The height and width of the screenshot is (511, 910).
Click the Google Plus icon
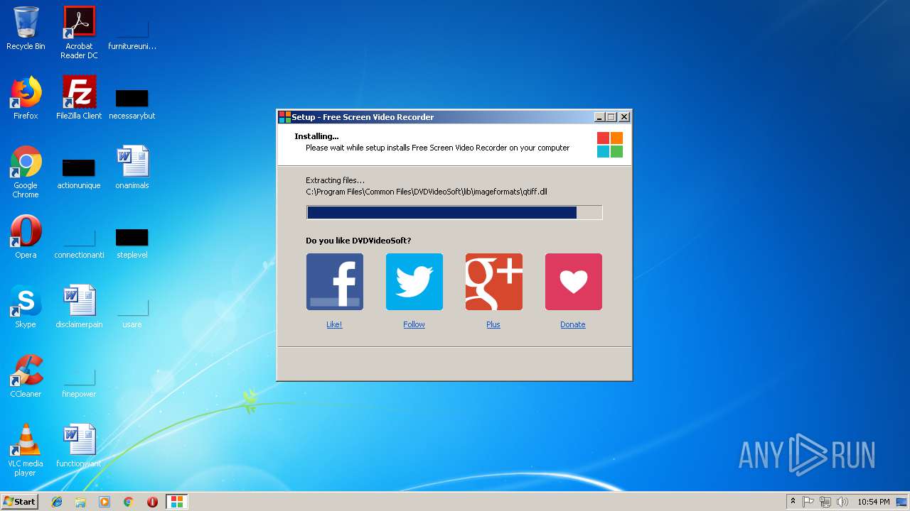(x=493, y=282)
